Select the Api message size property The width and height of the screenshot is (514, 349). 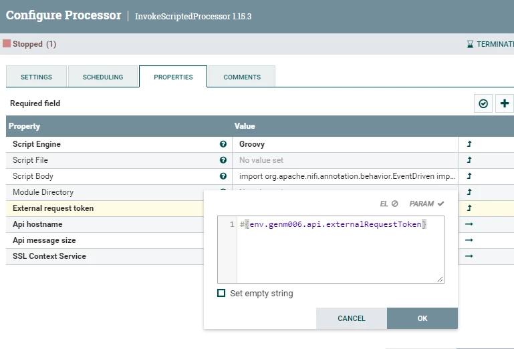point(44,240)
